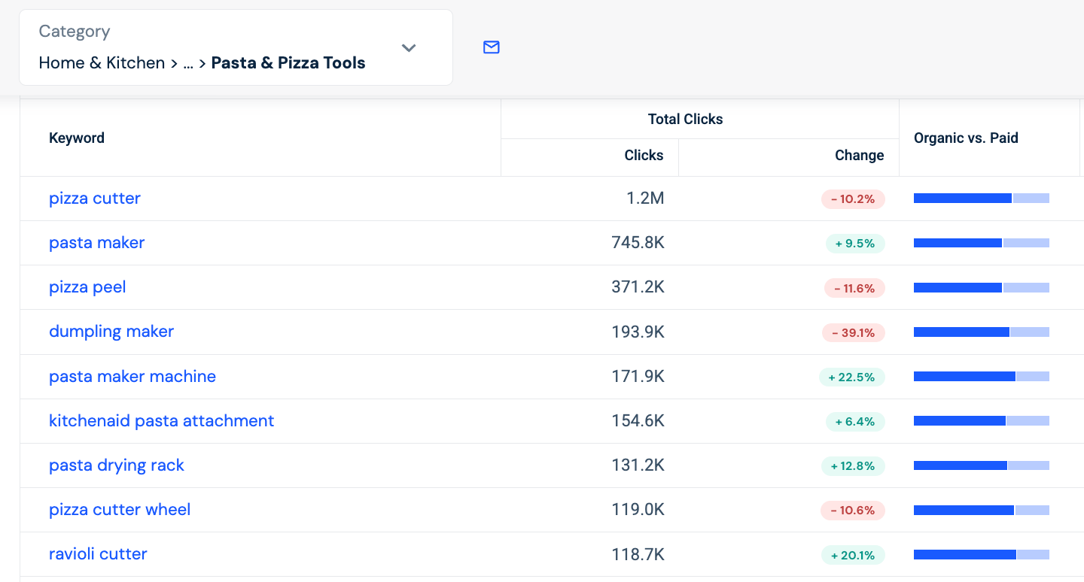Sort by the Keyword column header
Screen dimensions: 1084x582
(x=77, y=138)
